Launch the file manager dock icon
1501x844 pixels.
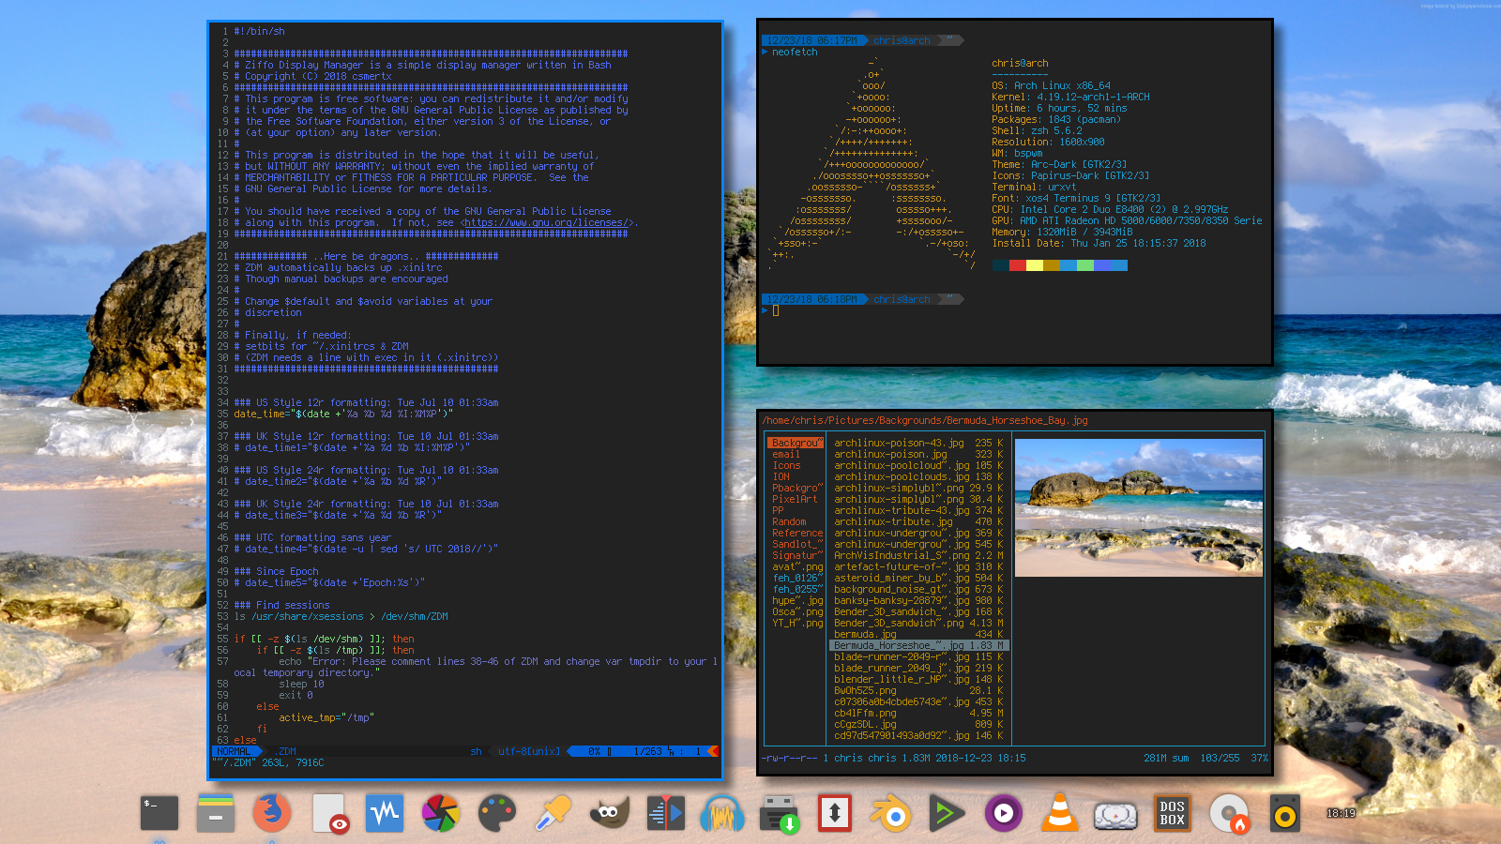click(x=216, y=813)
